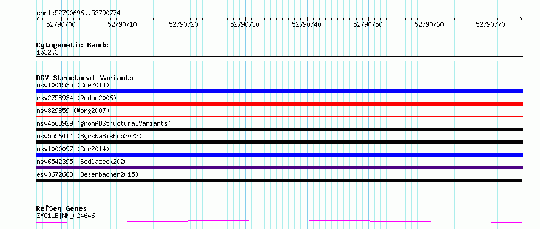The width and height of the screenshot is (540, 229).
Task: Open gene ZYG11B|NM_024646 label
Action: (x=66, y=216)
